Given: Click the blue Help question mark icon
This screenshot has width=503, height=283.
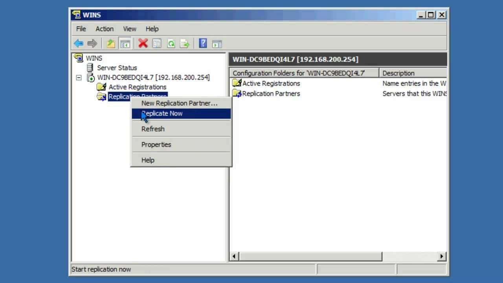Looking at the screenshot, I should (x=203, y=44).
